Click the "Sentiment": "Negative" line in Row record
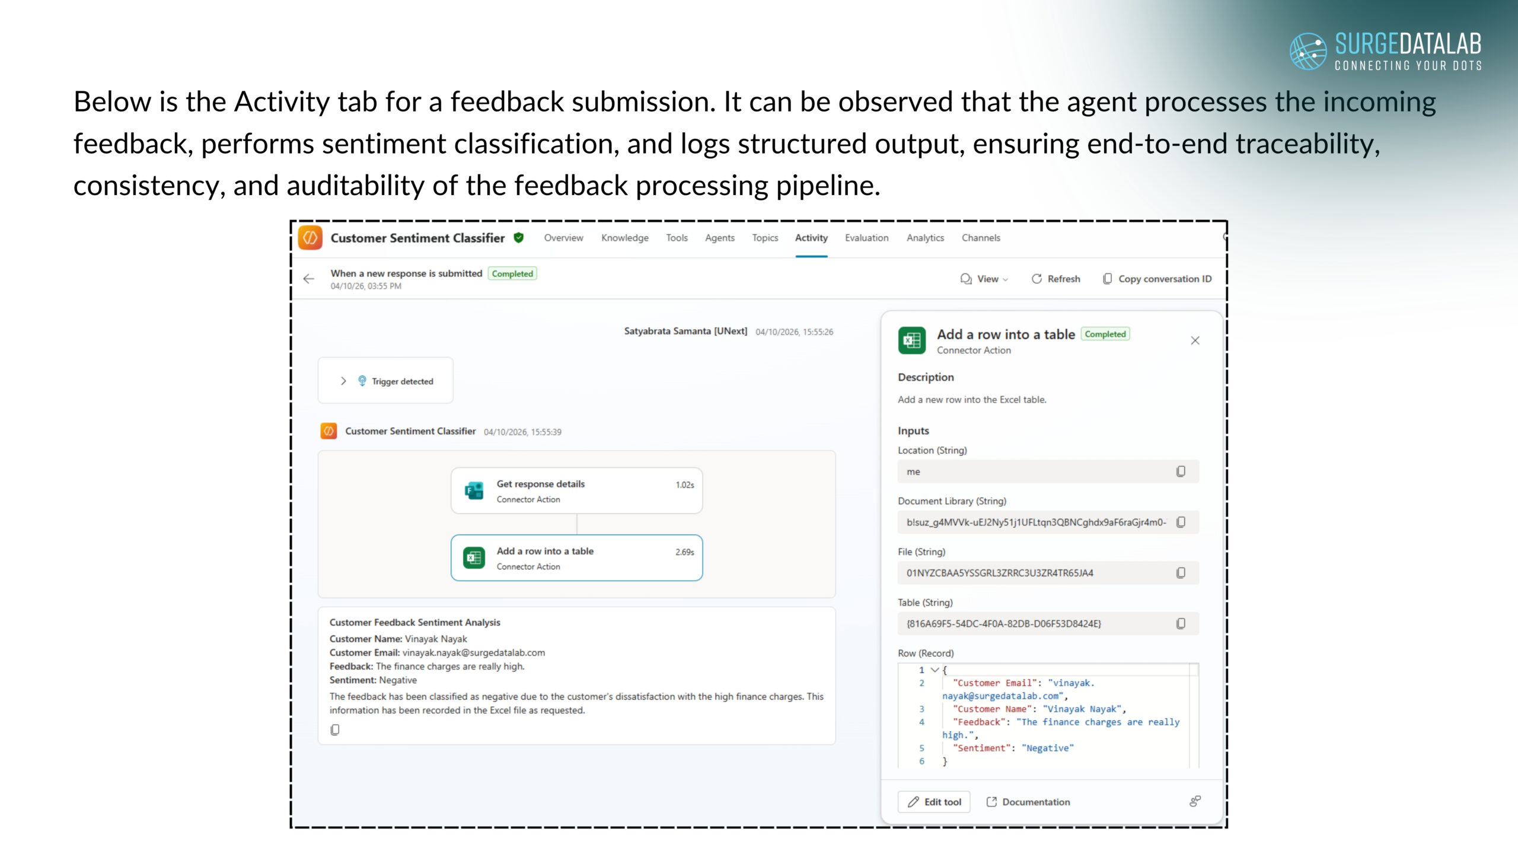The width and height of the screenshot is (1518, 854). tap(1013, 748)
